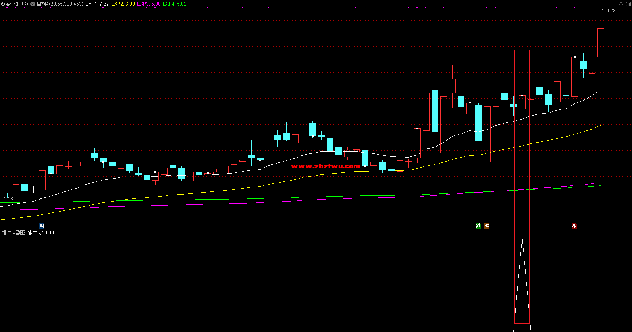This screenshot has height=332, width=632.
Task: Click the 9.23 high price label
Action: [x=611, y=11]
